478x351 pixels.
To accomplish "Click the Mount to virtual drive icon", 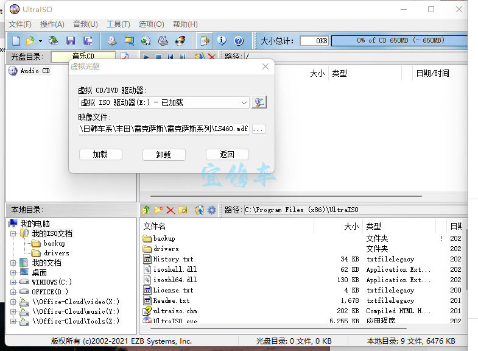I will click(x=163, y=41).
